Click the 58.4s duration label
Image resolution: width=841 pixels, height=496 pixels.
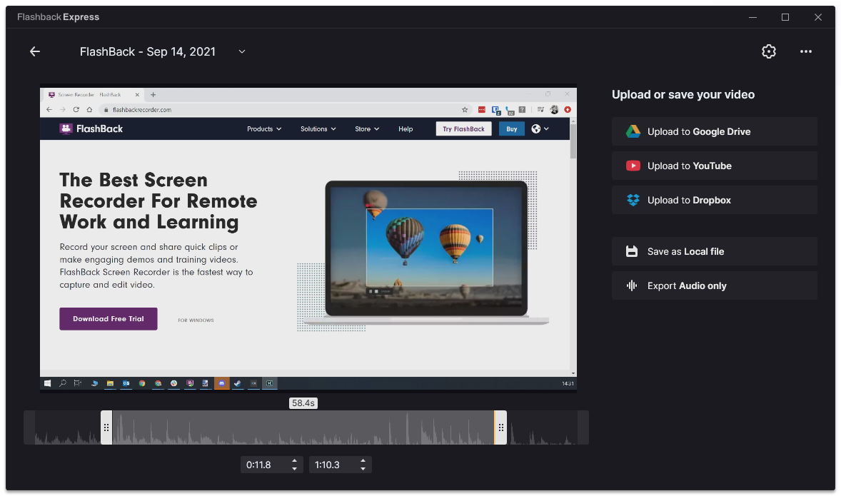(x=303, y=403)
